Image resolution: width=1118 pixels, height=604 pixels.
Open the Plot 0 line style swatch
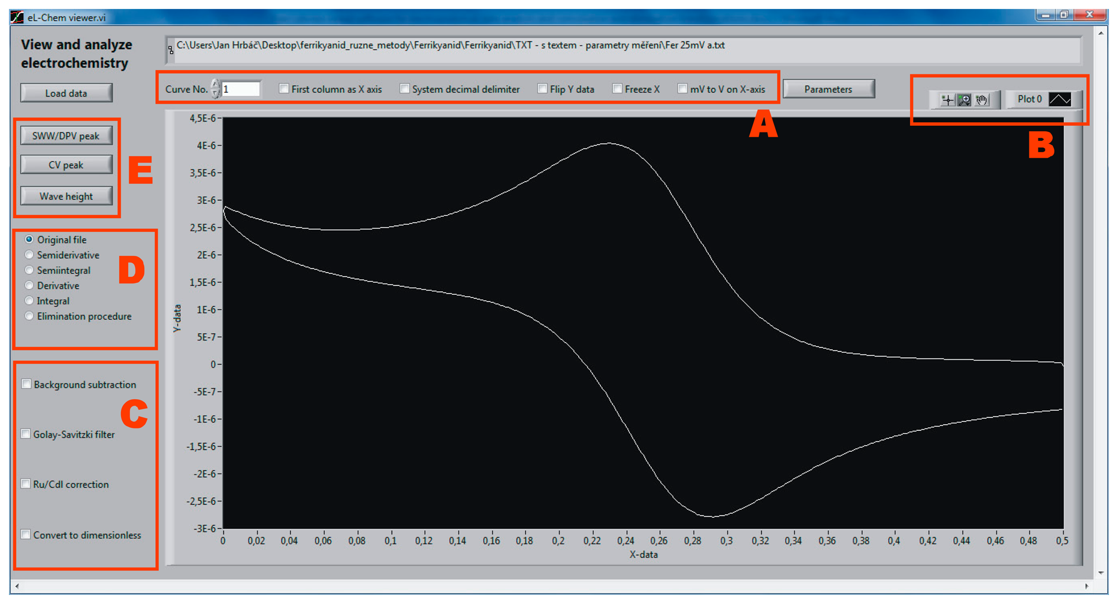1059,99
